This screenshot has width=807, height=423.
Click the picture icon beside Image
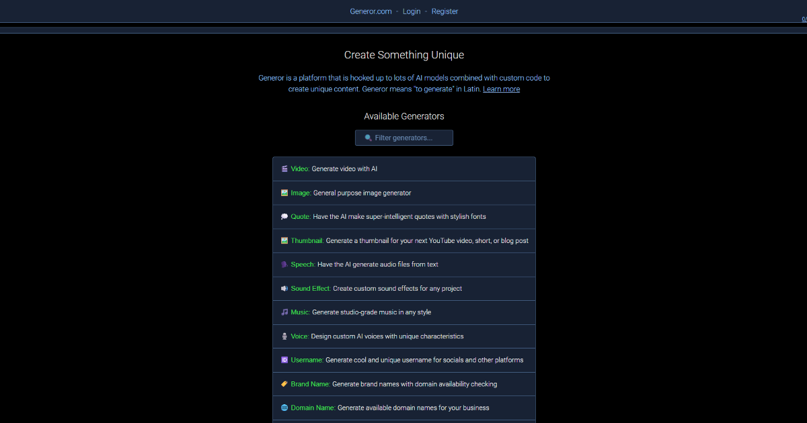tap(284, 193)
